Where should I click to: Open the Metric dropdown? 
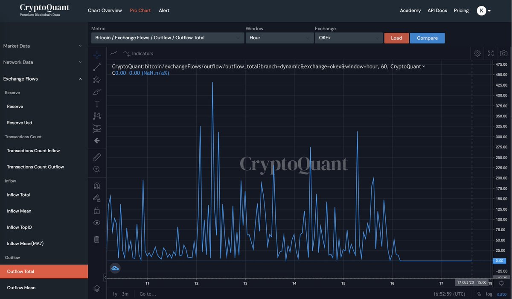click(x=167, y=38)
